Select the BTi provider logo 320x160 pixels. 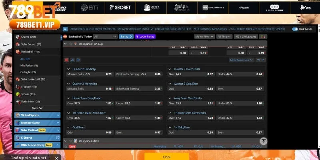90,8
